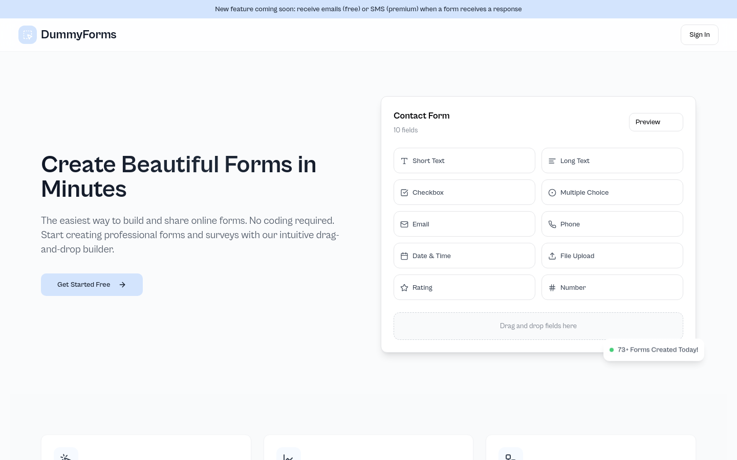737x460 pixels.
Task: Click the 10 fields label
Action: [x=406, y=130]
